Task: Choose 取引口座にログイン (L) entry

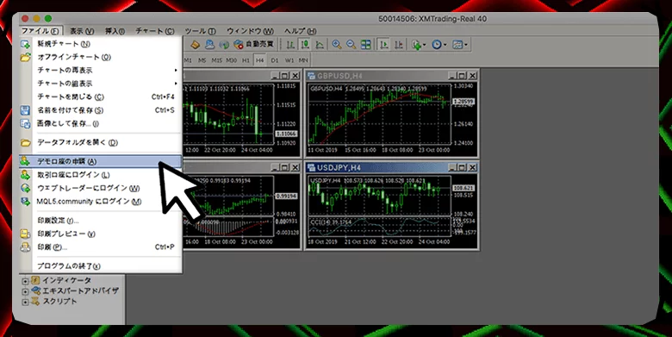Action: (x=101, y=174)
